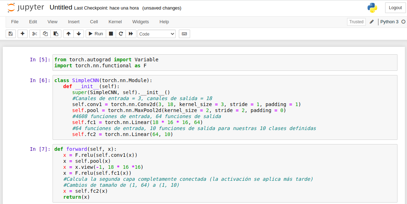Click the Logout button
Screen dimensions: 407x204
click(395, 8)
